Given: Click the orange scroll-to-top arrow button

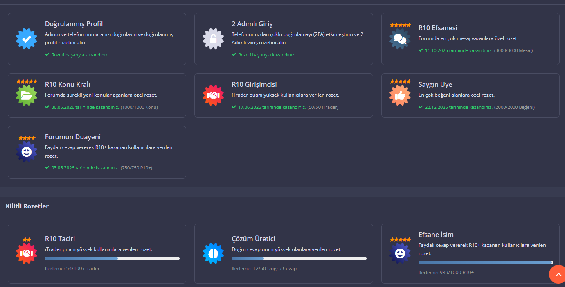Looking at the screenshot, I should coord(558,274).
